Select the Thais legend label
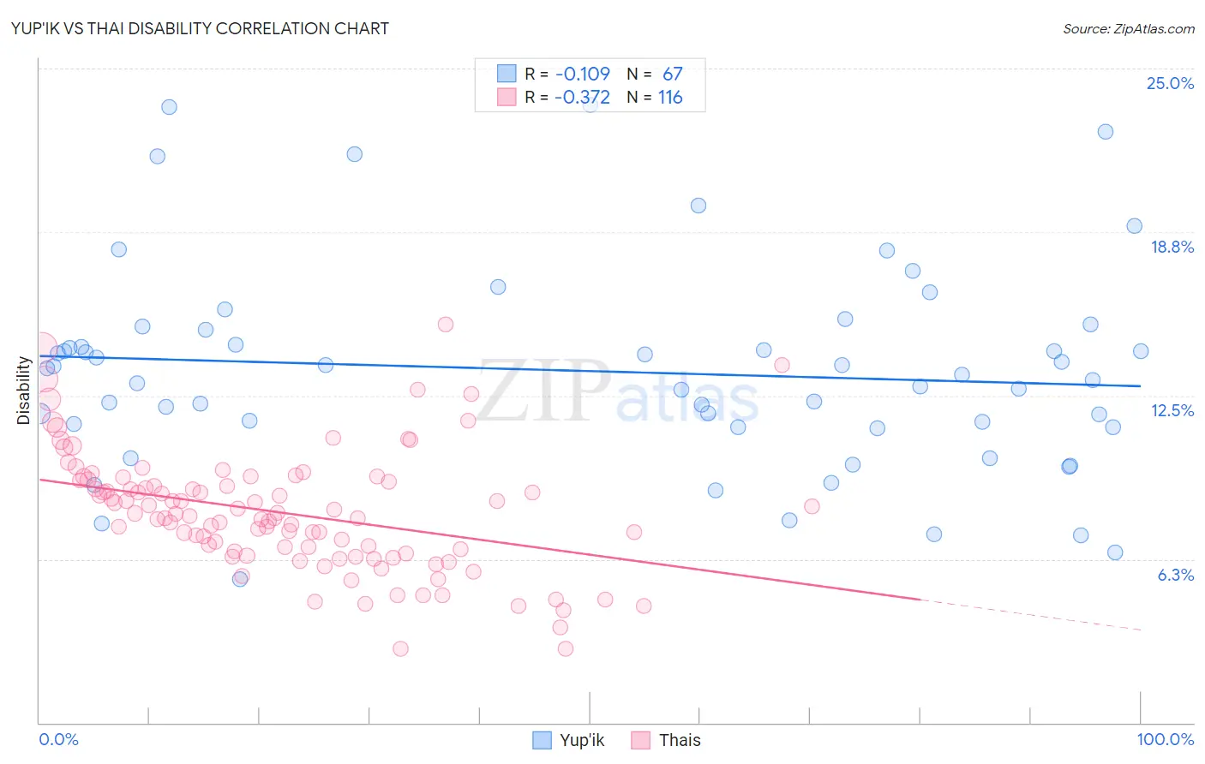 (680, 740)
